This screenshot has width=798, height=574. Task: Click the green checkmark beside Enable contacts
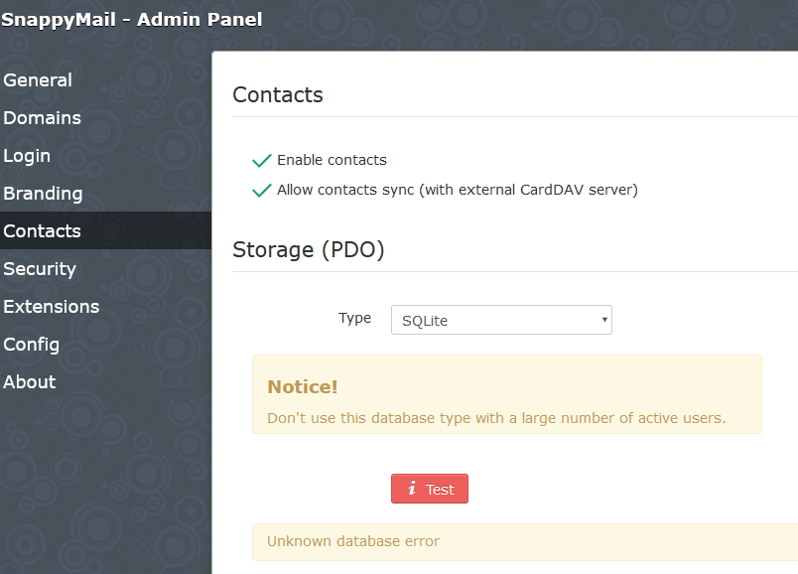point(262,159)
